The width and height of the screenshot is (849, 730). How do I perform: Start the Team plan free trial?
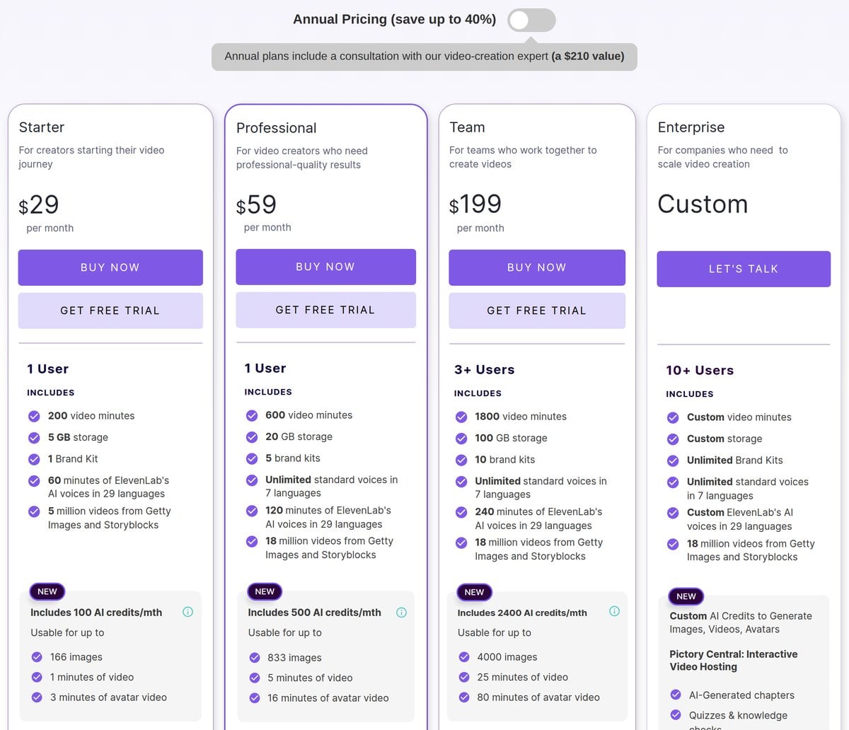click(x=537, y=311)
